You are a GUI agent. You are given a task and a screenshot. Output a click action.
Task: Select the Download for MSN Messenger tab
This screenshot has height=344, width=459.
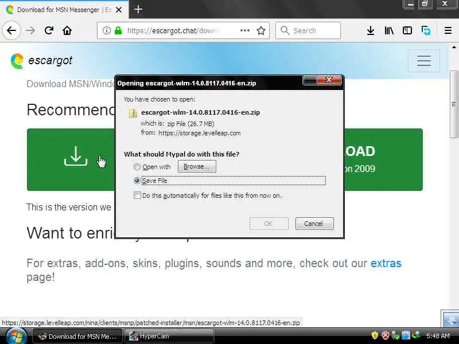tap(64, 10)
